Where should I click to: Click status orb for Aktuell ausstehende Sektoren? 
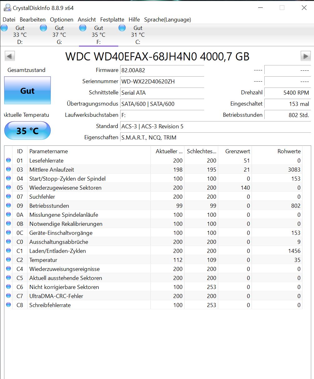pos(8,278)
